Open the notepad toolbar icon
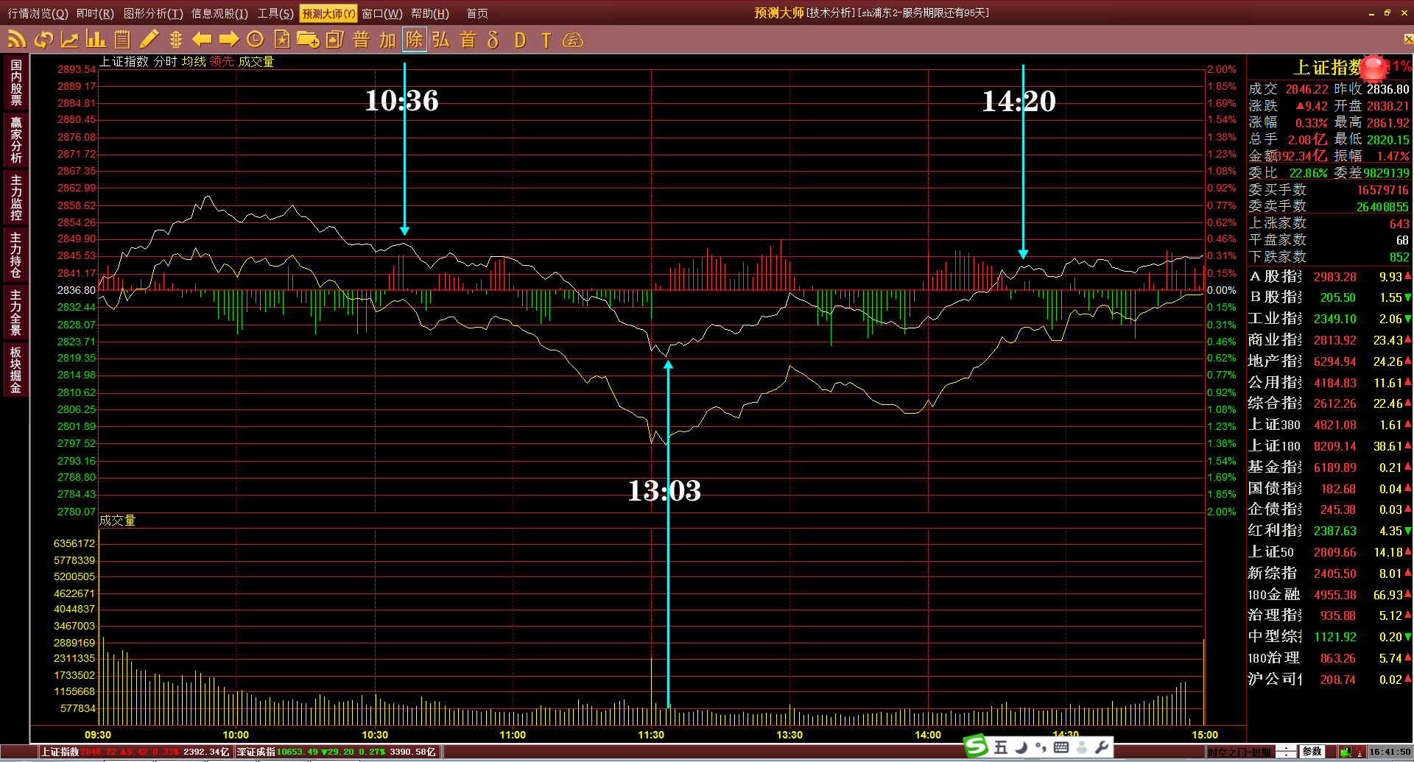Viewport: 1414px width, 762px height. [x=122, y=39]
